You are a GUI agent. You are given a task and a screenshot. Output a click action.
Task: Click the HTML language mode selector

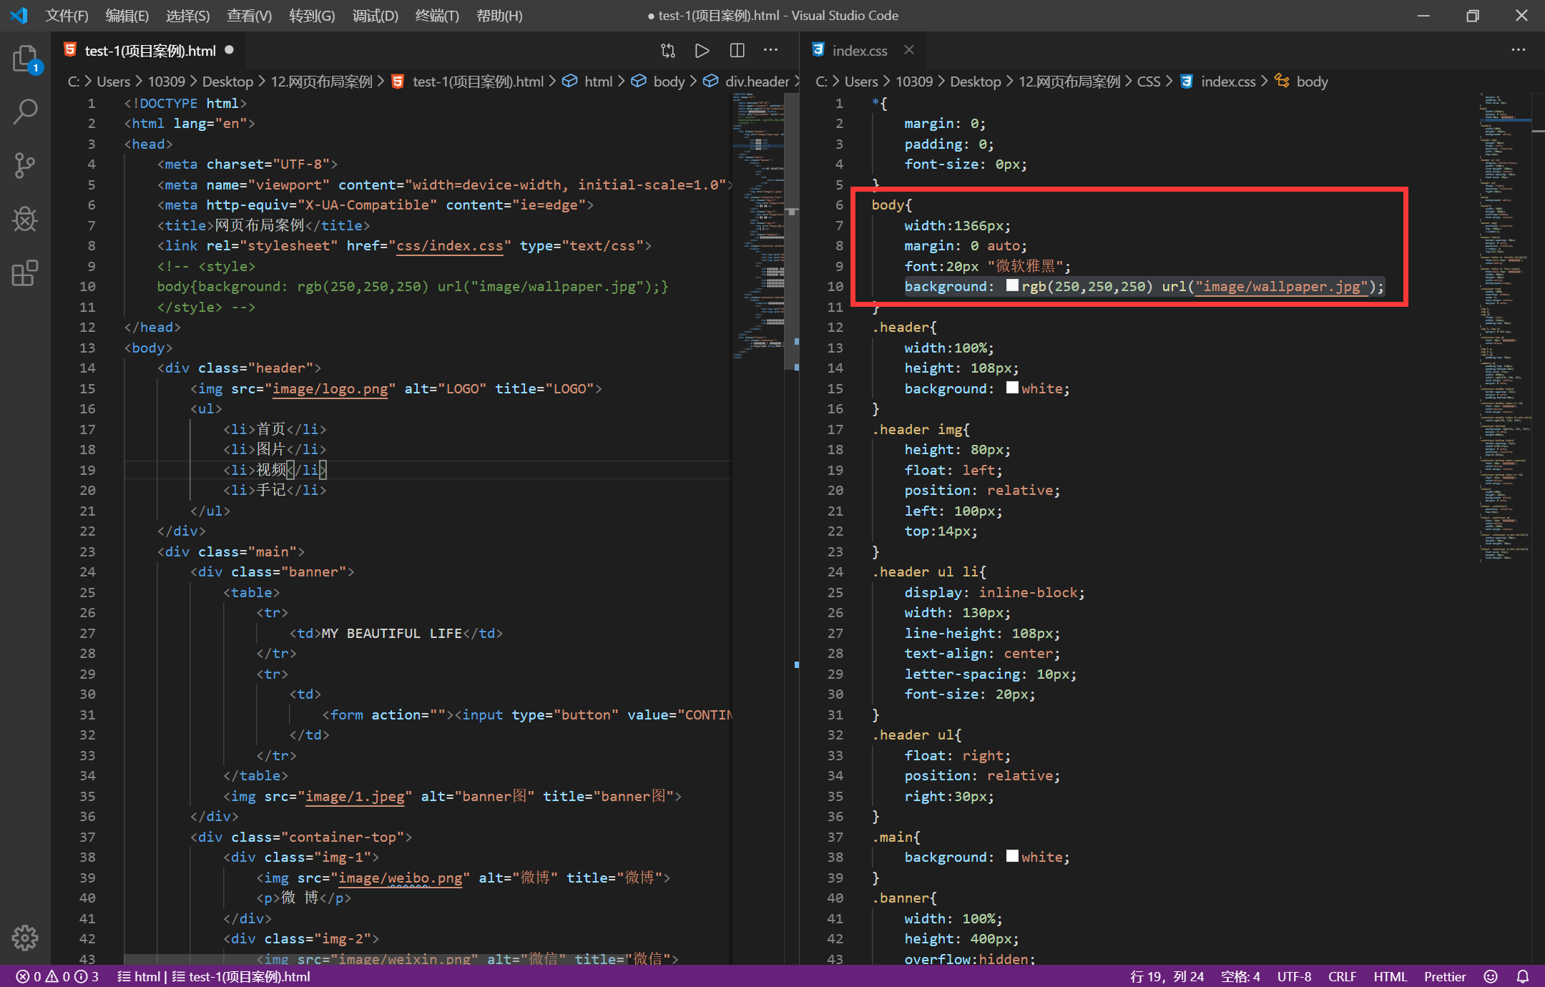click(1390, 976)
